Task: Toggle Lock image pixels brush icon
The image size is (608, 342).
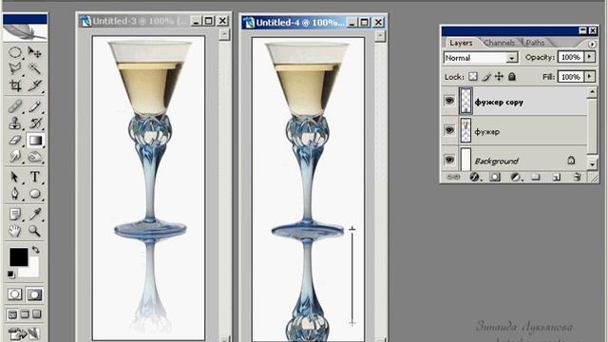Action: pyautogui.click(x=486, y=77)
